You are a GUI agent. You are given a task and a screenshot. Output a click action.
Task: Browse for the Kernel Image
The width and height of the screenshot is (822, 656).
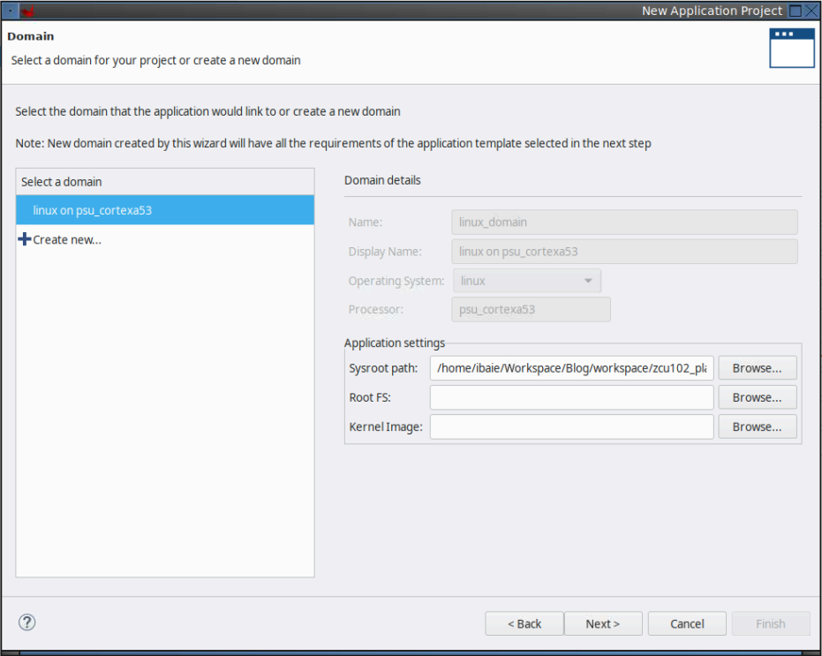[x=757, y=426]
